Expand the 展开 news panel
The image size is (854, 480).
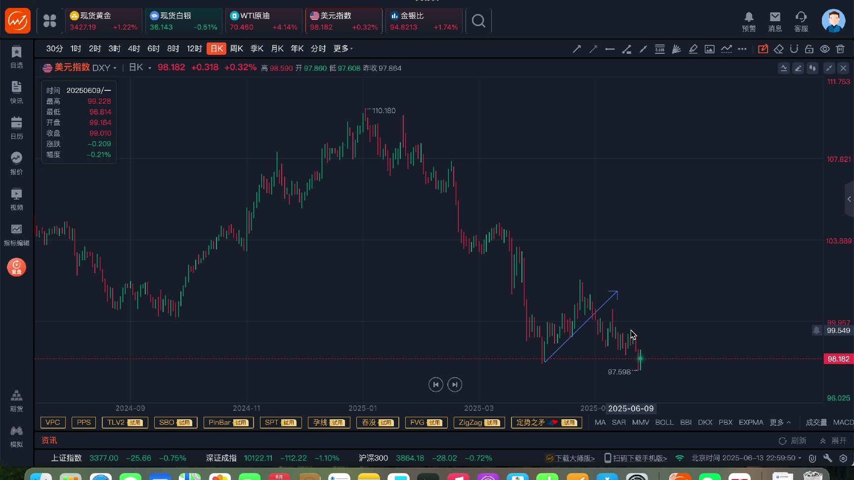click(833, 440)
